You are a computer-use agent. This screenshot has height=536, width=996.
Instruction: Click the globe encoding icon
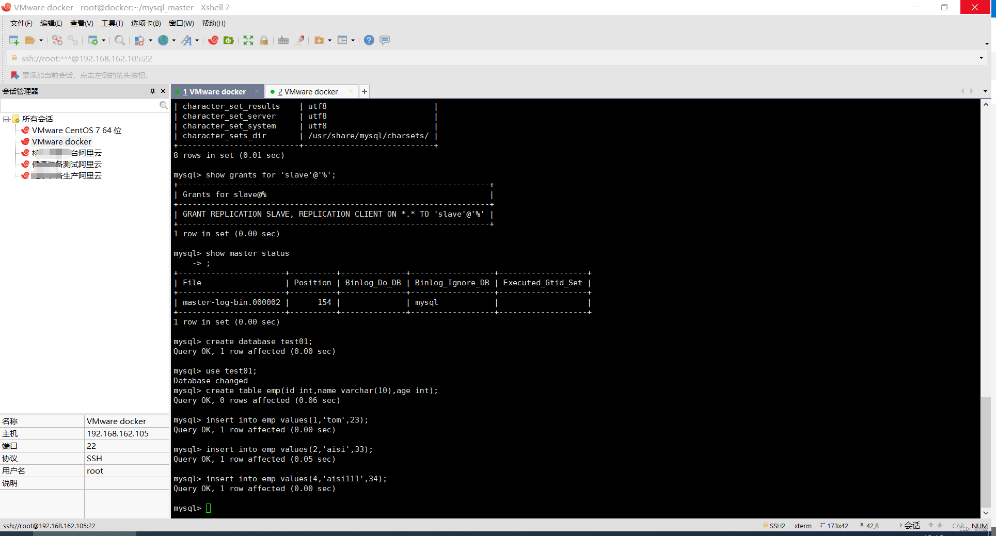pyautogui.click(x=163, y=40)
